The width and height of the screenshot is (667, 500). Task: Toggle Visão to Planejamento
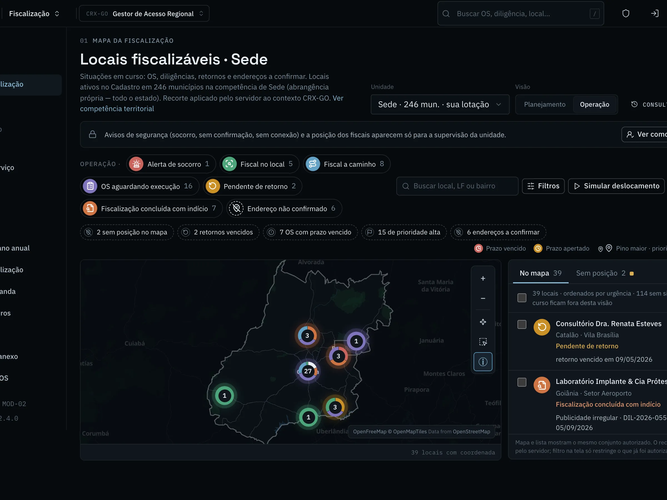(544, 104)
